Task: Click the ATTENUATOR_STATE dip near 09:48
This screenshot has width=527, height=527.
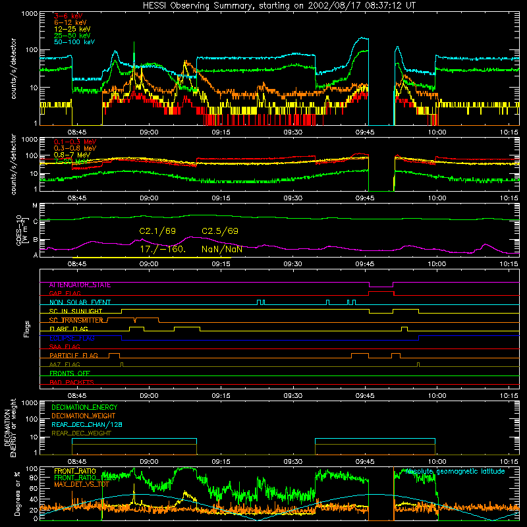Action: 381,285
